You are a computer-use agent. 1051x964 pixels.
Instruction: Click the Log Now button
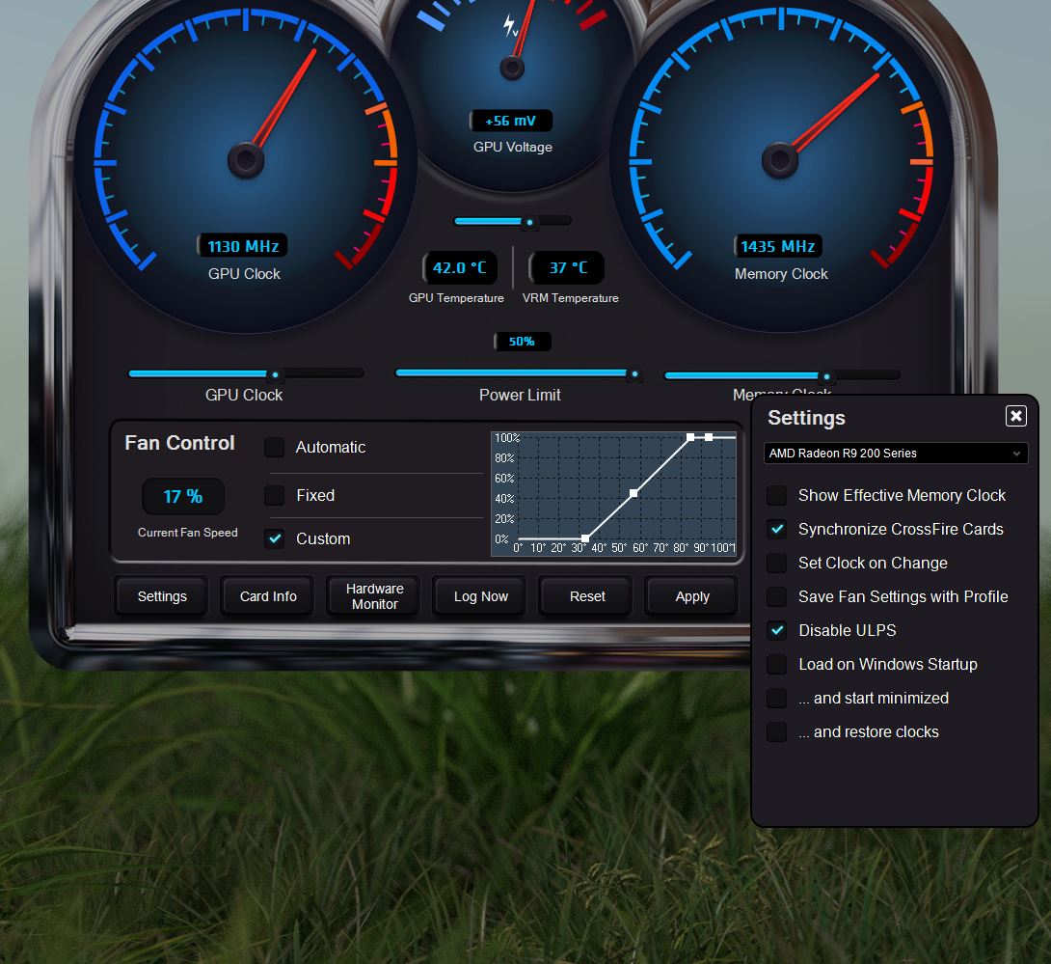[x=480, y=596]
